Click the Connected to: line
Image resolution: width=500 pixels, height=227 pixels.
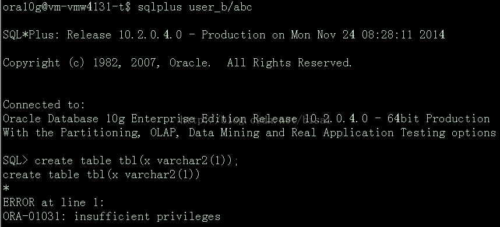click(x=44, y=105)
